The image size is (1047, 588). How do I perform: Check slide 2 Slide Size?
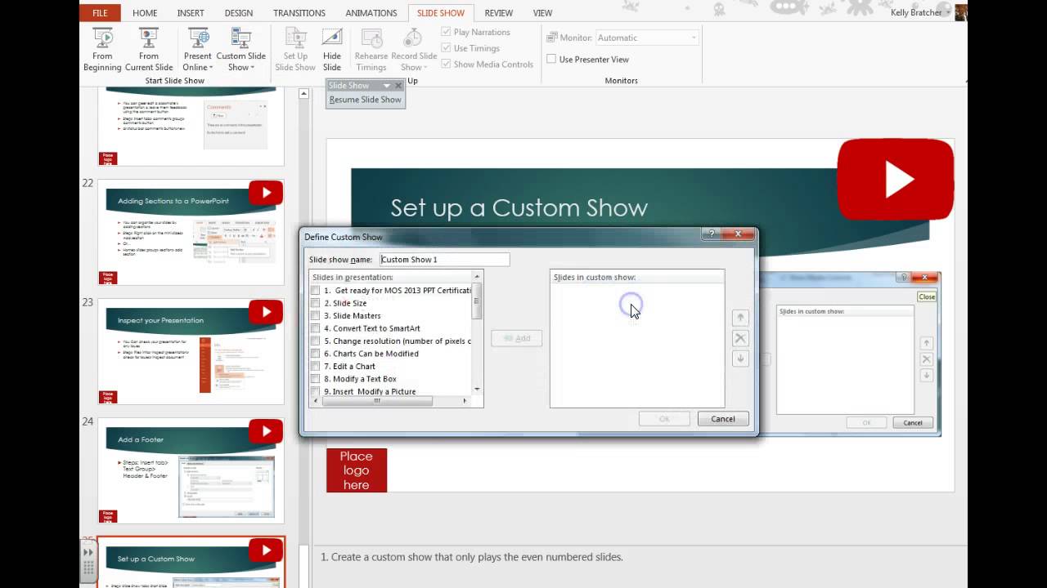click(x=316, y=303)
